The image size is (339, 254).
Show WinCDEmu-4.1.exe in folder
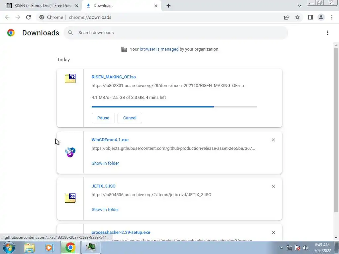[x=105, y=163]
